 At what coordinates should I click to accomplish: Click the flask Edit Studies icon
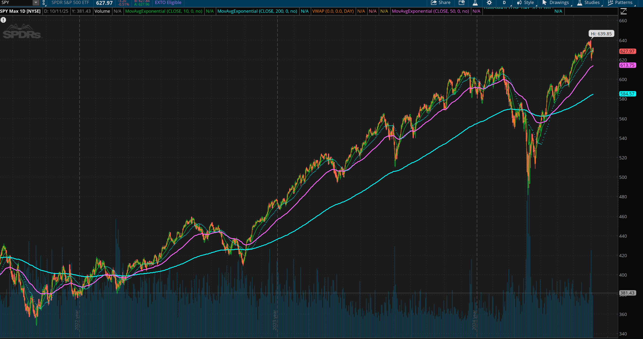[x=475, y=3]
